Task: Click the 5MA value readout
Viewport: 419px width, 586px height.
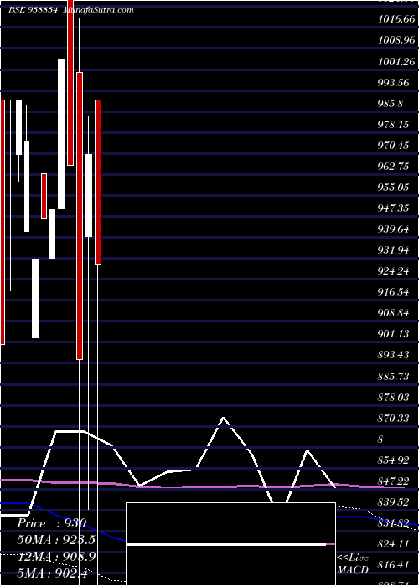Action: [52, 573]
